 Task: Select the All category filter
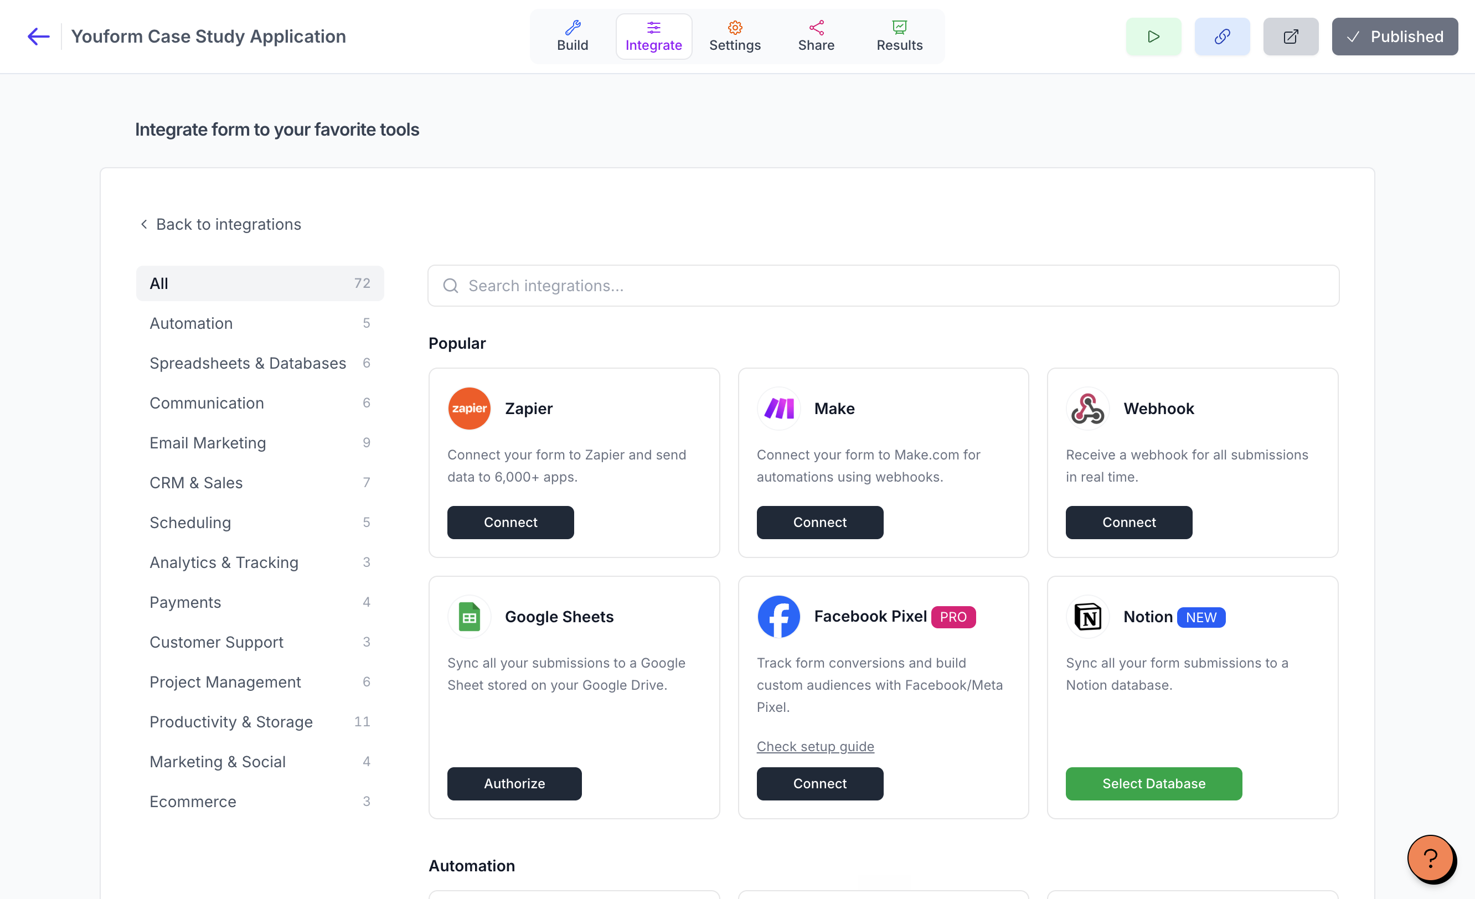click(x=260, y=283)
